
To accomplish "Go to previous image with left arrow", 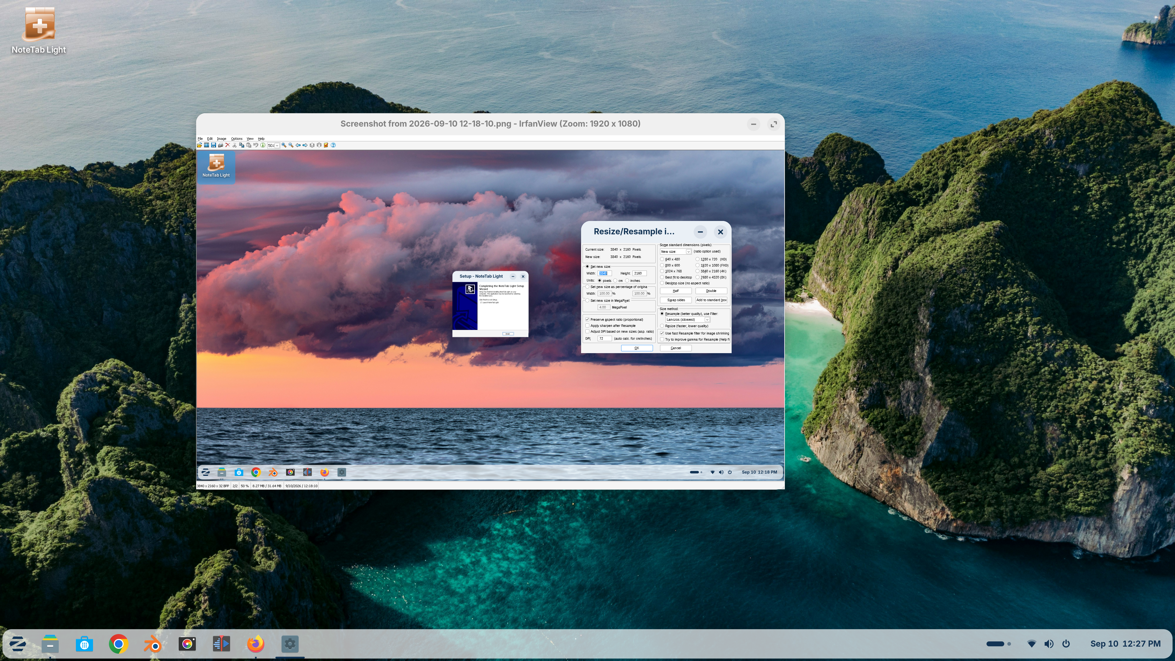I will [x=298, y=145].
